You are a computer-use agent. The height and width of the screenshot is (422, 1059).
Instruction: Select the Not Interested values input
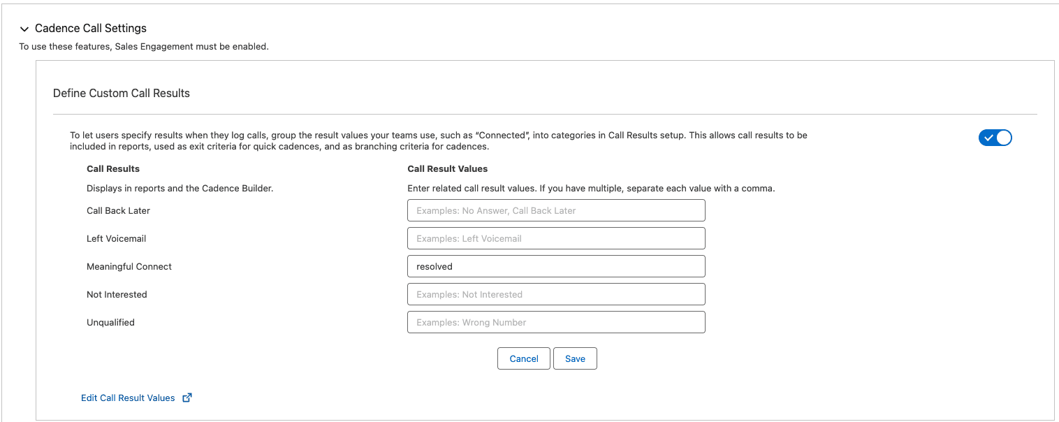click(556, 294)
